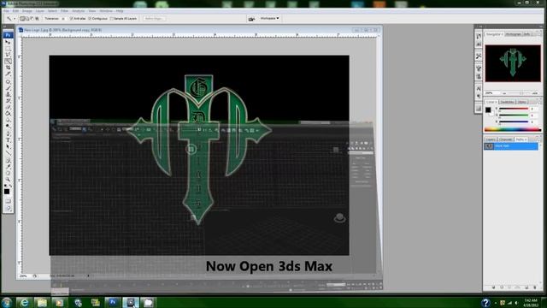The height and width of the screenshot is (308, 547).
Task: Select the Eraser tool
Action: [x=8, y=107]
